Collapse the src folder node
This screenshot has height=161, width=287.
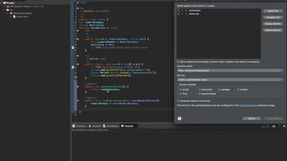click(x=4, y=10)
